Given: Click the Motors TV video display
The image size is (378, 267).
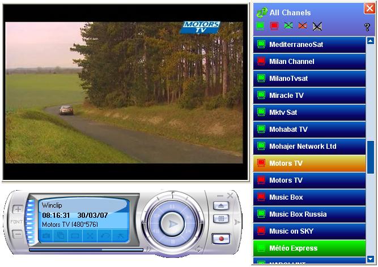Looking at the screenshot, I should pyautogui.click(x=124, y=93).
